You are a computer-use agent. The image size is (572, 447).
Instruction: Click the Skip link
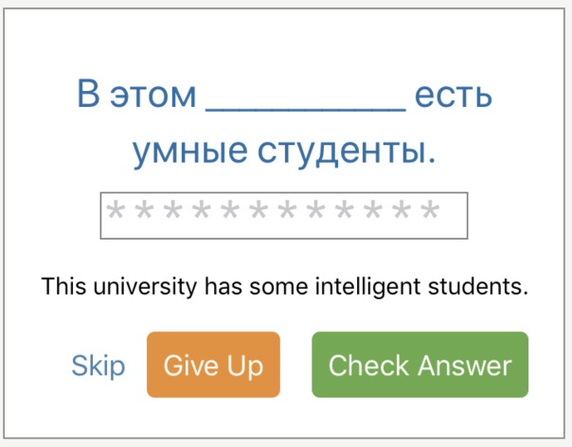[98, 366]
